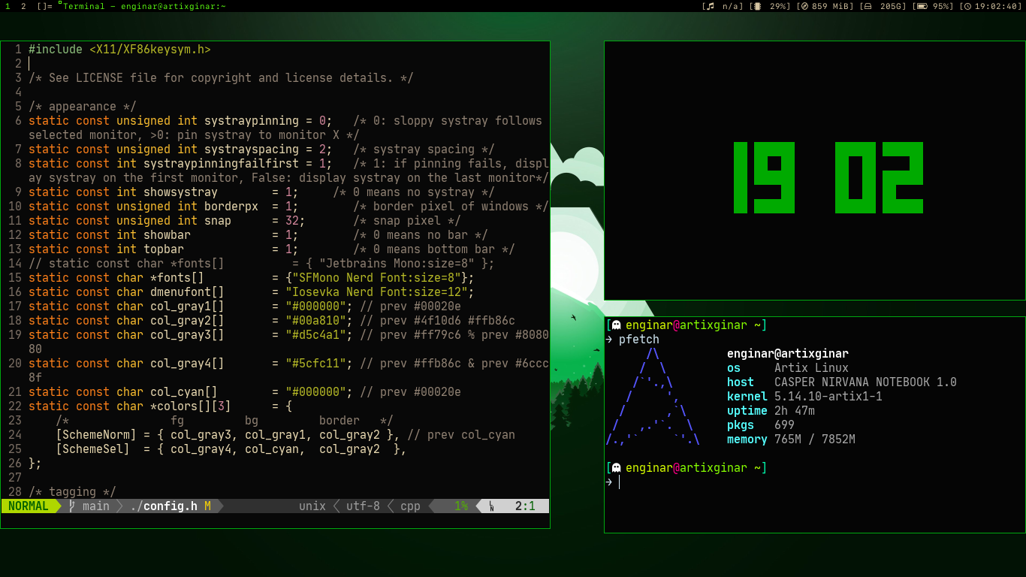Click the topbar line in vim

272,249
